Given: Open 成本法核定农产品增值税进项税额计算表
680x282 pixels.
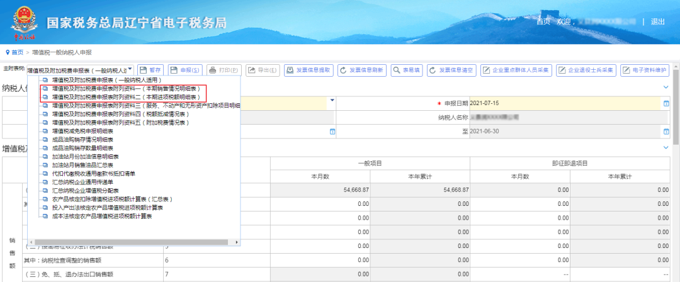Looking at the screenshot, I should click(102, 216).
